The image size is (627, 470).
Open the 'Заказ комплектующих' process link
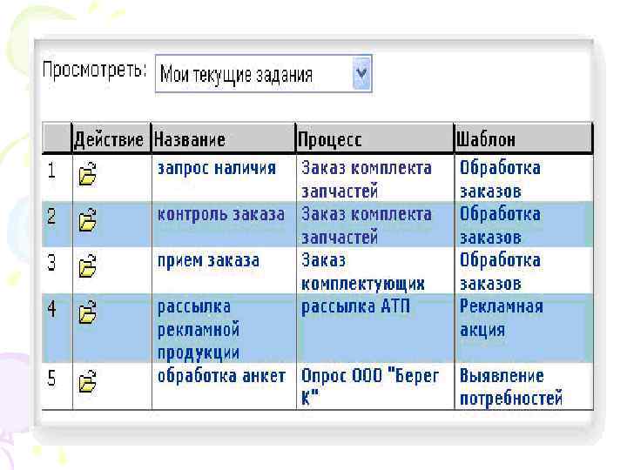(x=362, y=272)
